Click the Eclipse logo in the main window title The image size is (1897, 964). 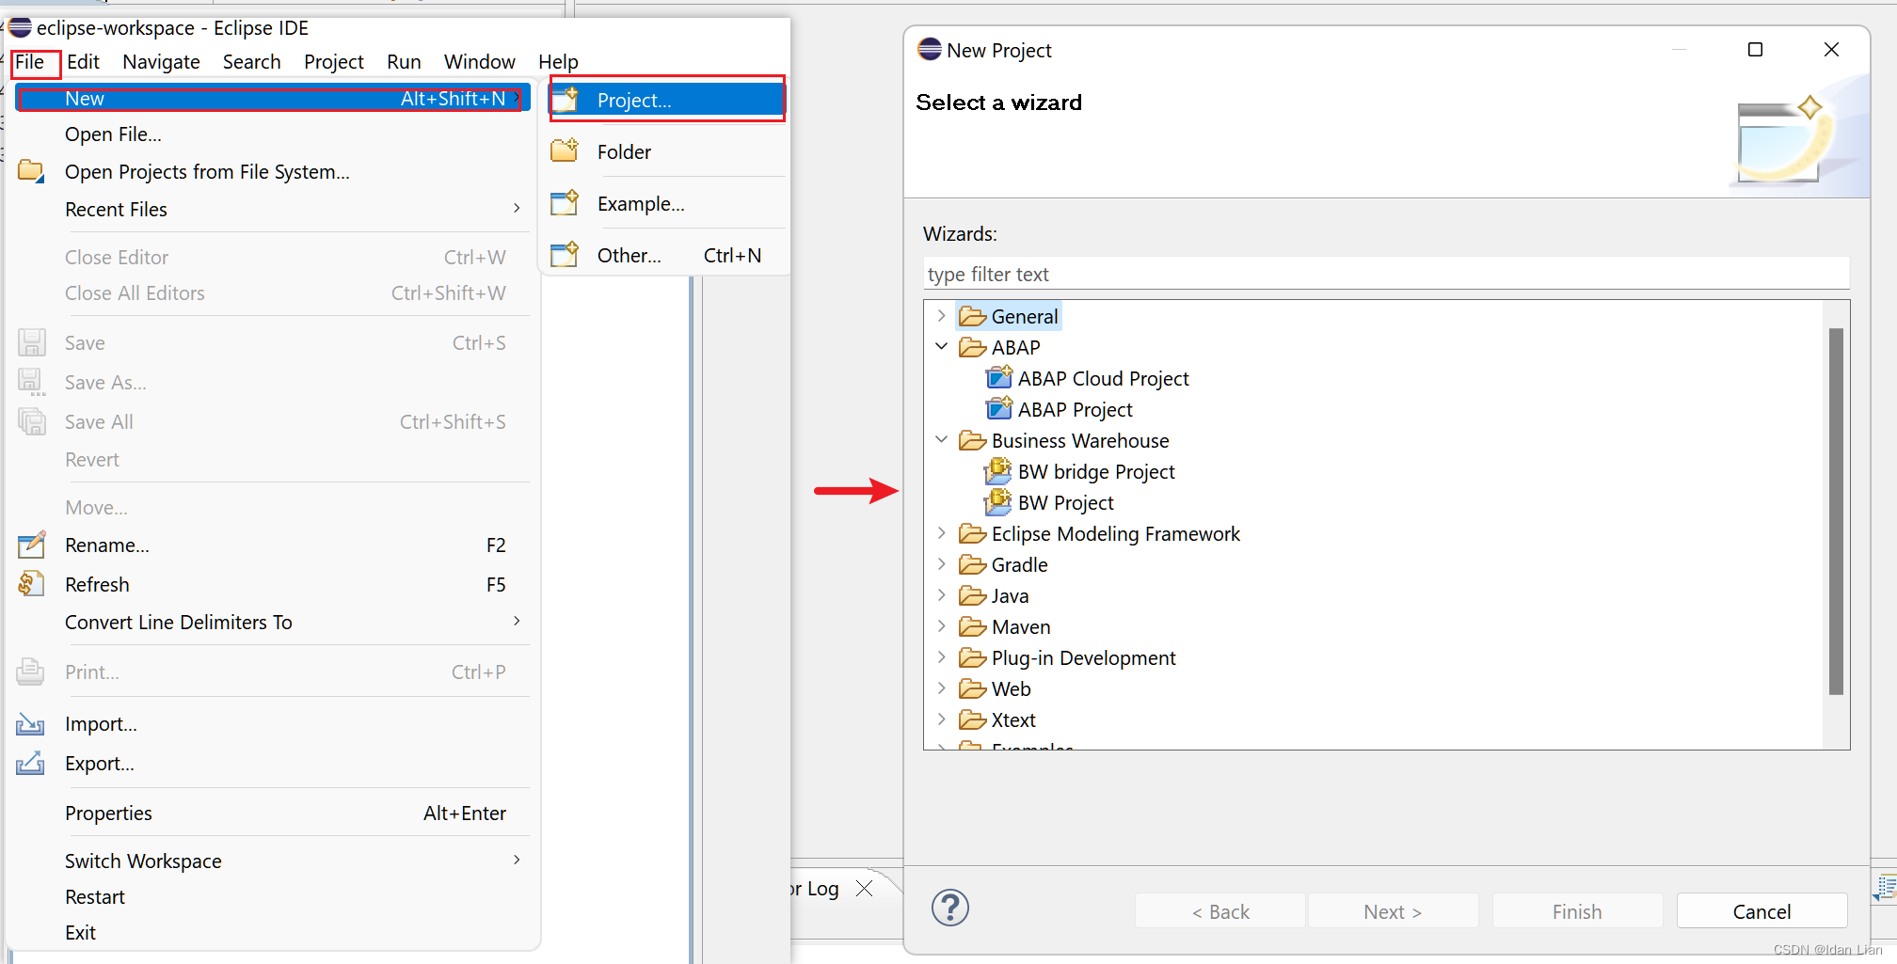pos(21,28)
